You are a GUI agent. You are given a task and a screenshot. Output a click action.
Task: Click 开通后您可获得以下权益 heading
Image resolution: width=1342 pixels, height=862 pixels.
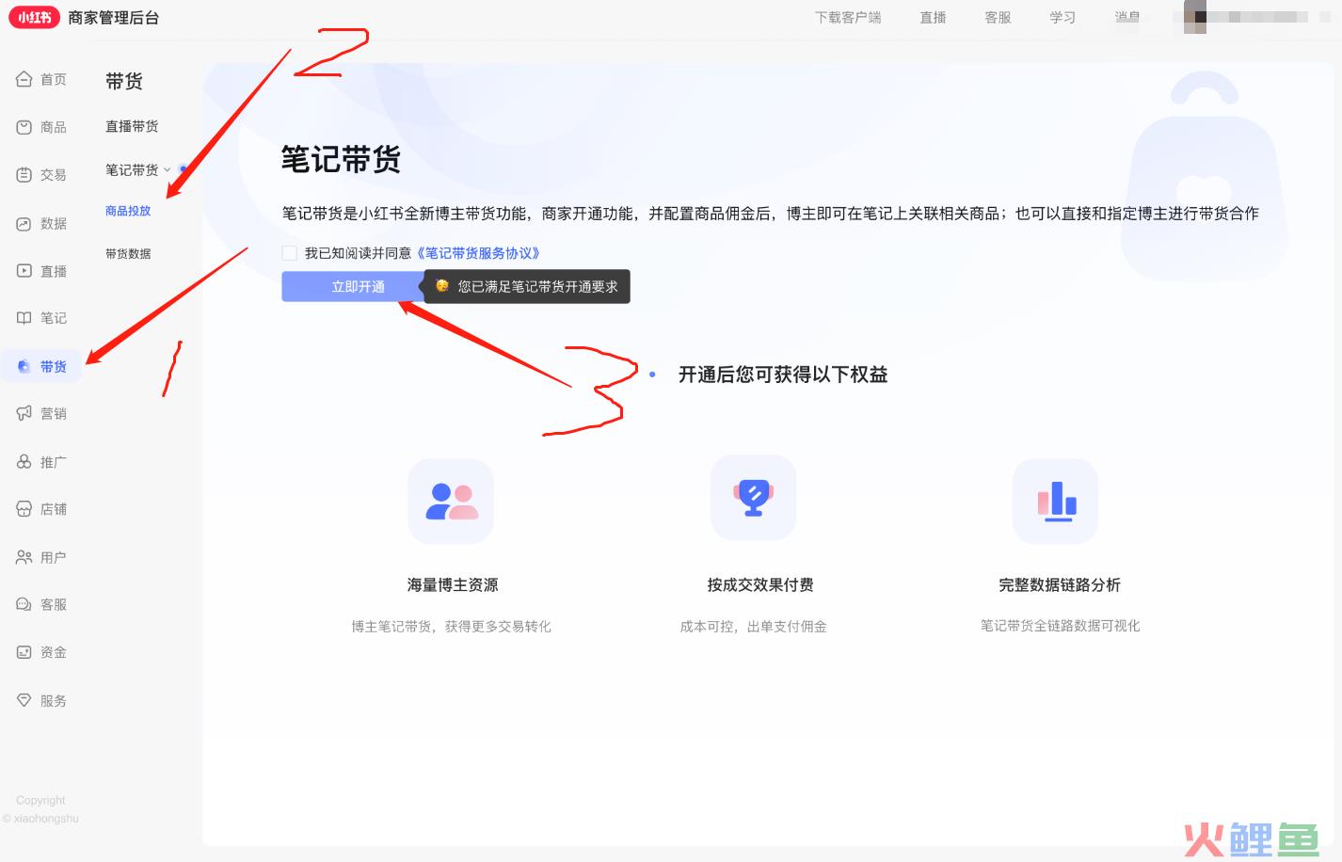783,375
